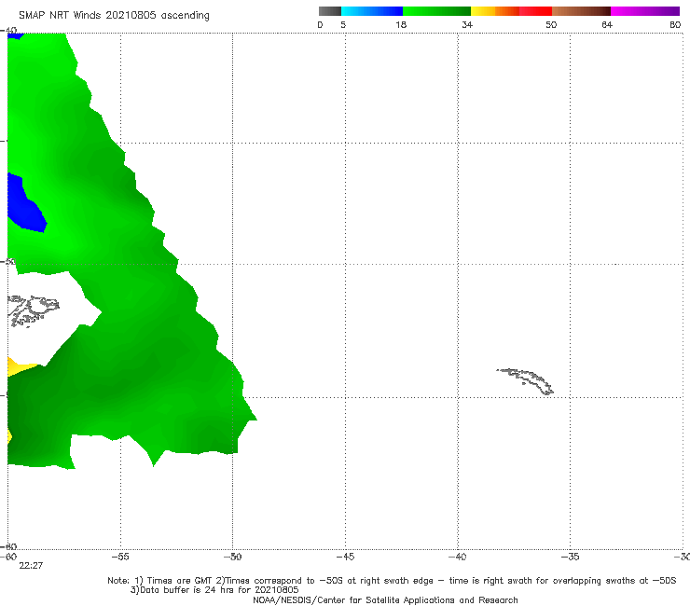Click the yellow high-wind patch near Falklands
The image size is (690, 606).
[x=21, y=366]
